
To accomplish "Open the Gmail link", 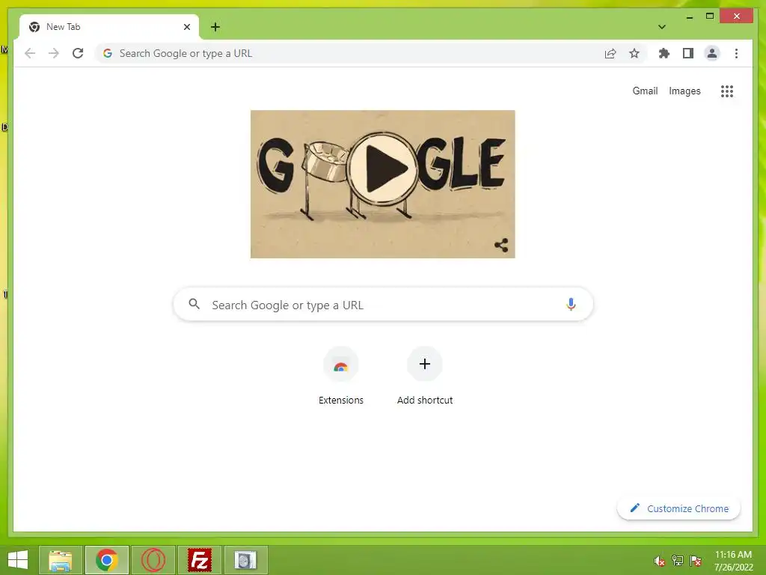I will pyautogui.click(x=645, y=91).
